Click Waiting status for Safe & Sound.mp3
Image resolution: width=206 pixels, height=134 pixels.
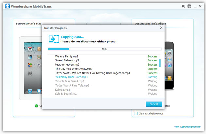(x=153, y=94)
